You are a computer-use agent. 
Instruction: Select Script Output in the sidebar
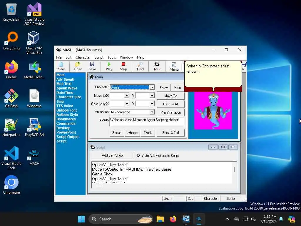67,137
